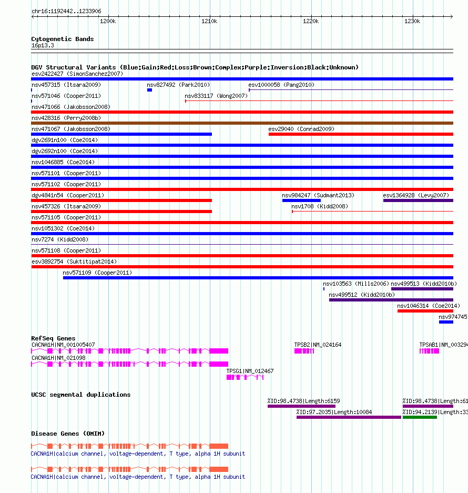468x493 pixels.
Task: Open nsv103563 (Mills2006) label
Action: (356, 283)
